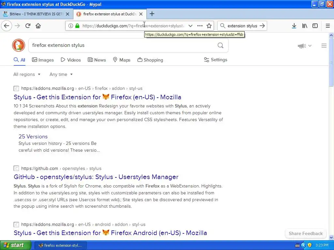Toggle the sidebar view icon

[x=315, y=26]
